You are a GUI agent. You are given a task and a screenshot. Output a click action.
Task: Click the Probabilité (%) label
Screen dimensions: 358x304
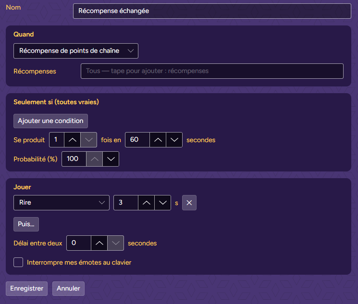point(36,159)
